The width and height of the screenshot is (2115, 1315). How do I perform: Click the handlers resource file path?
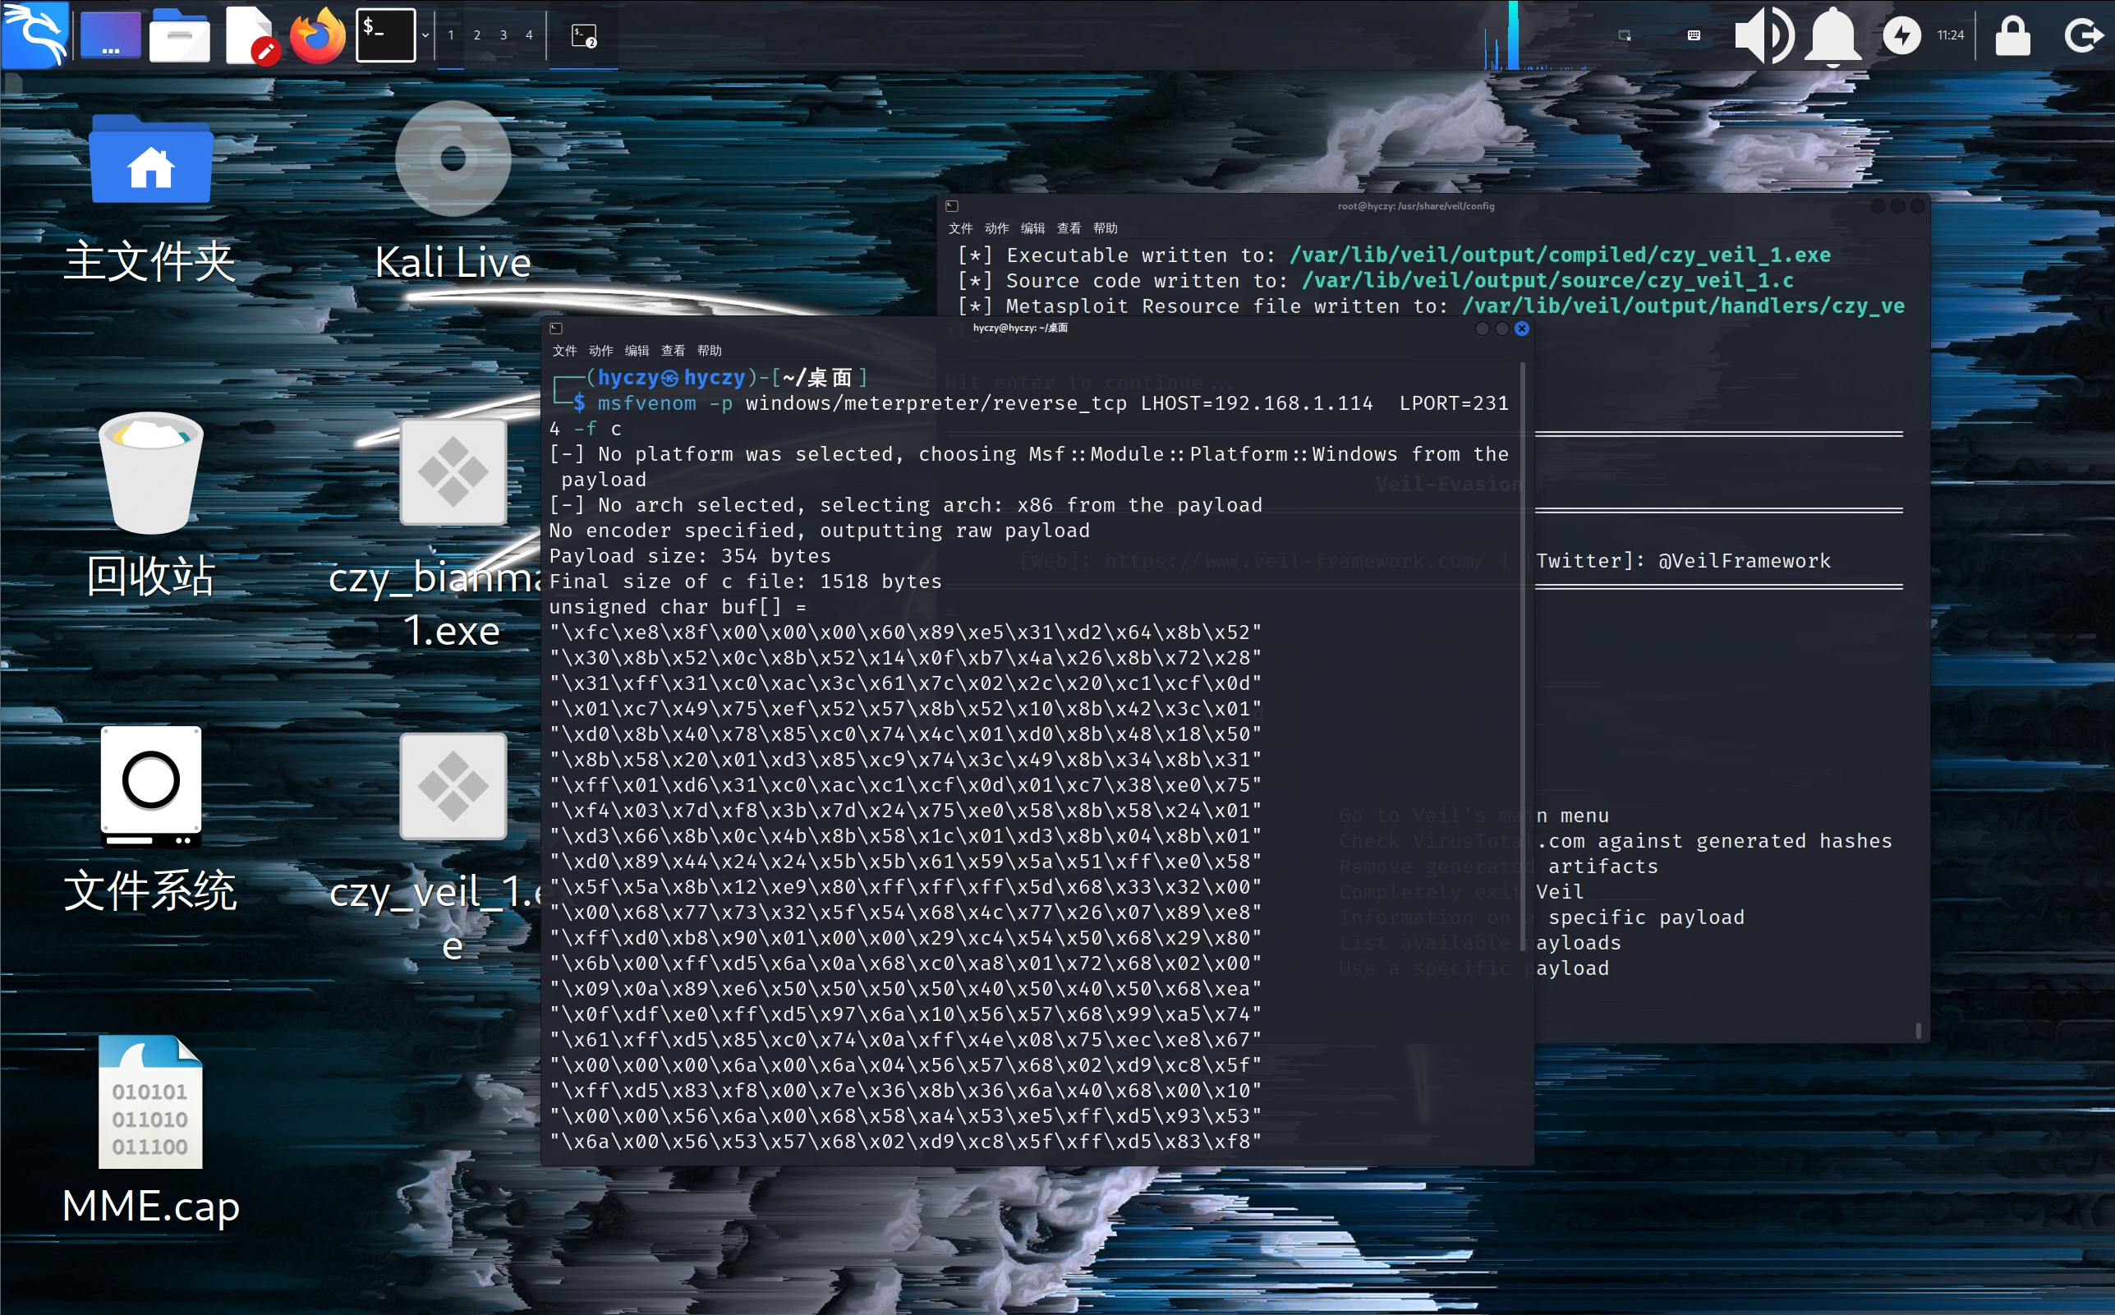click(1684, 306)
